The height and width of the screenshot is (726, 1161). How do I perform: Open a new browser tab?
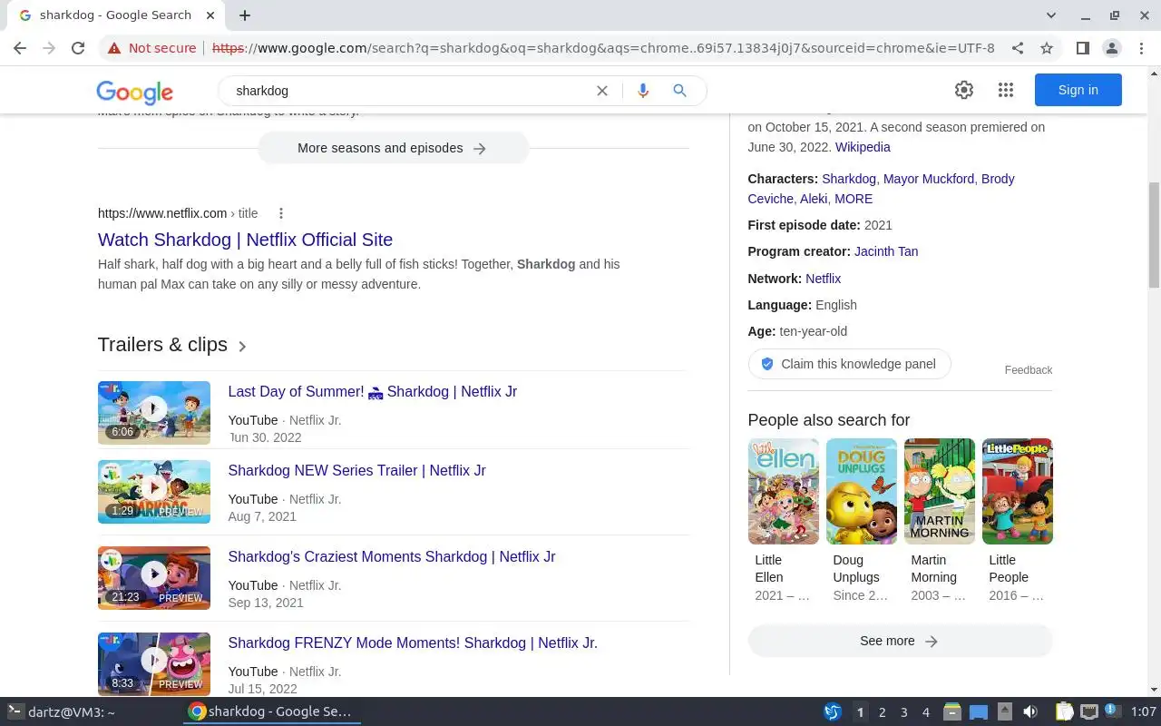tap(245, 15)
